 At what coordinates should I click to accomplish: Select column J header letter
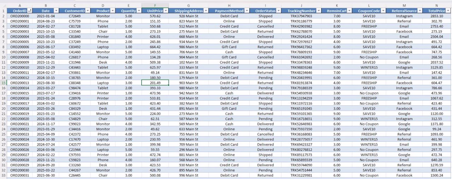click(301, 5)
